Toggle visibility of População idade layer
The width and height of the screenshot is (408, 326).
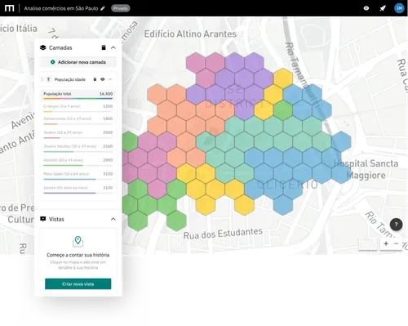[103, 79]
